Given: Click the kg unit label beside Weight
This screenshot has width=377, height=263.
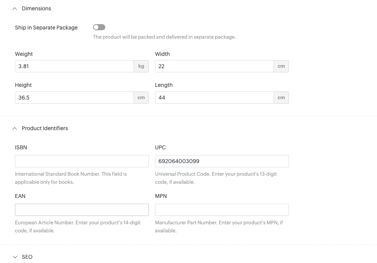Looking at the screenshot, I should pyautogui.click(x=141, y=66).
